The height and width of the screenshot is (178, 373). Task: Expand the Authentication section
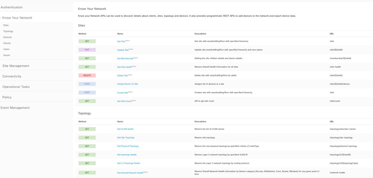pyautogui.click(x=12, y=7)
